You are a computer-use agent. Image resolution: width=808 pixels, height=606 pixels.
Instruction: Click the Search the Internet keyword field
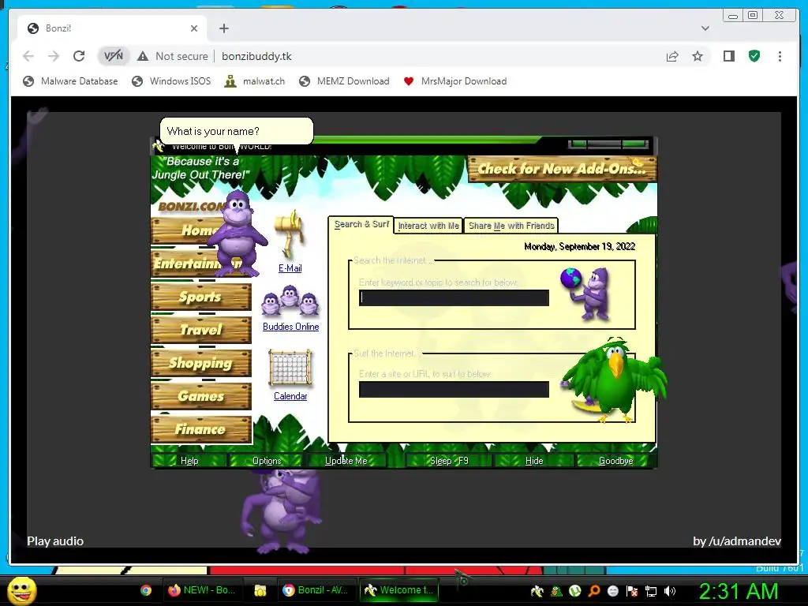tap(454, 297)
